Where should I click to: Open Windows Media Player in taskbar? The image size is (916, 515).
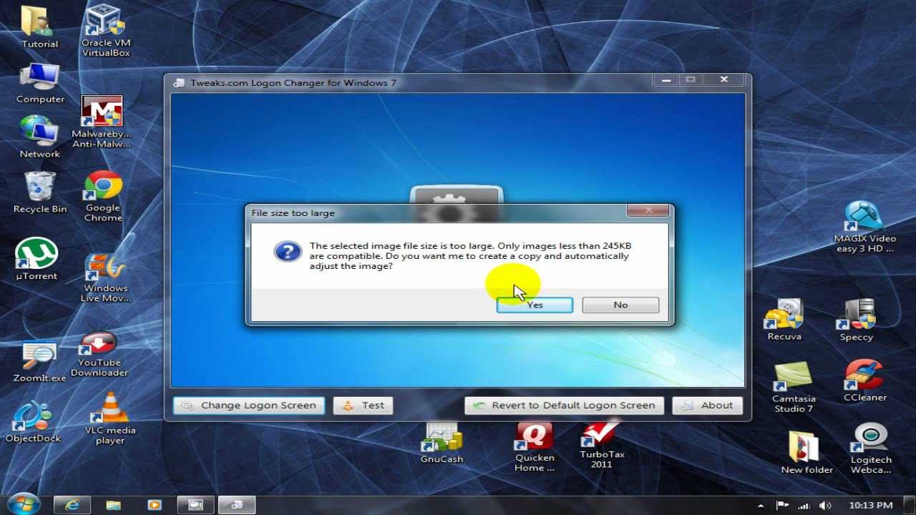154,505
